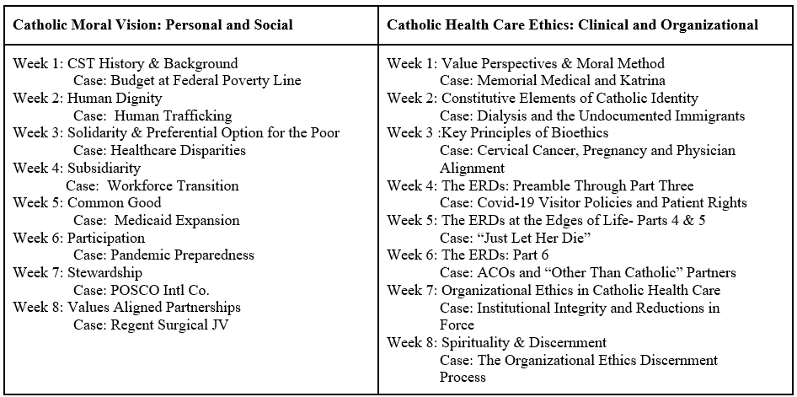Click "Case: Workforce Transition" text
797x397 pixels.
pos(152,185)
